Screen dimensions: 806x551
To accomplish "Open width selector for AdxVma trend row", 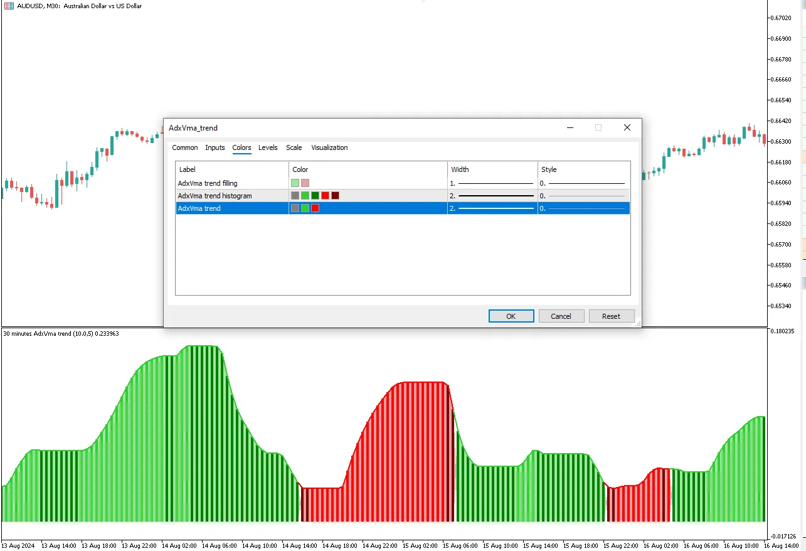I will tap(492, 208).
